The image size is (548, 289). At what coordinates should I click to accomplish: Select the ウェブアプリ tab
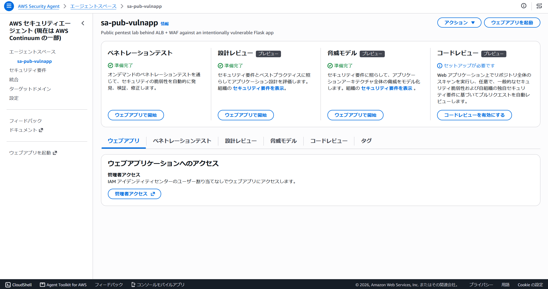(x=124, y=141)
